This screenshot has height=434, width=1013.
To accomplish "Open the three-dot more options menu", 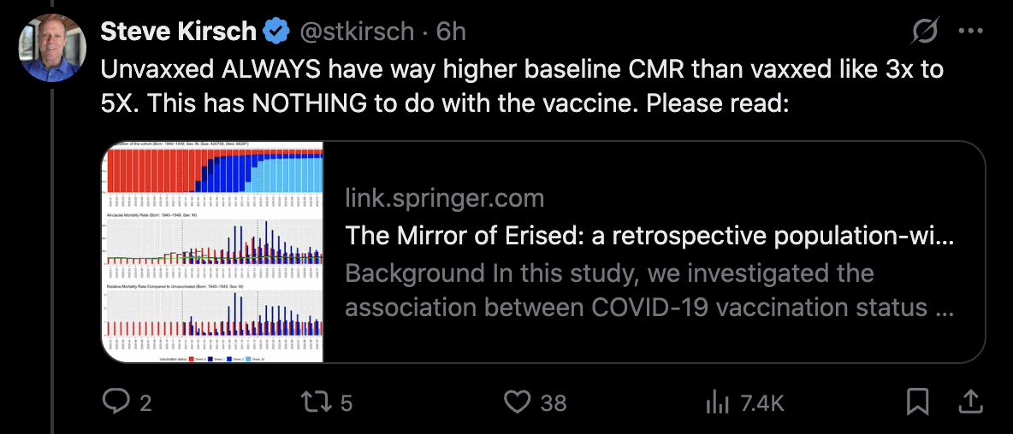I will (x=971, y=32).
